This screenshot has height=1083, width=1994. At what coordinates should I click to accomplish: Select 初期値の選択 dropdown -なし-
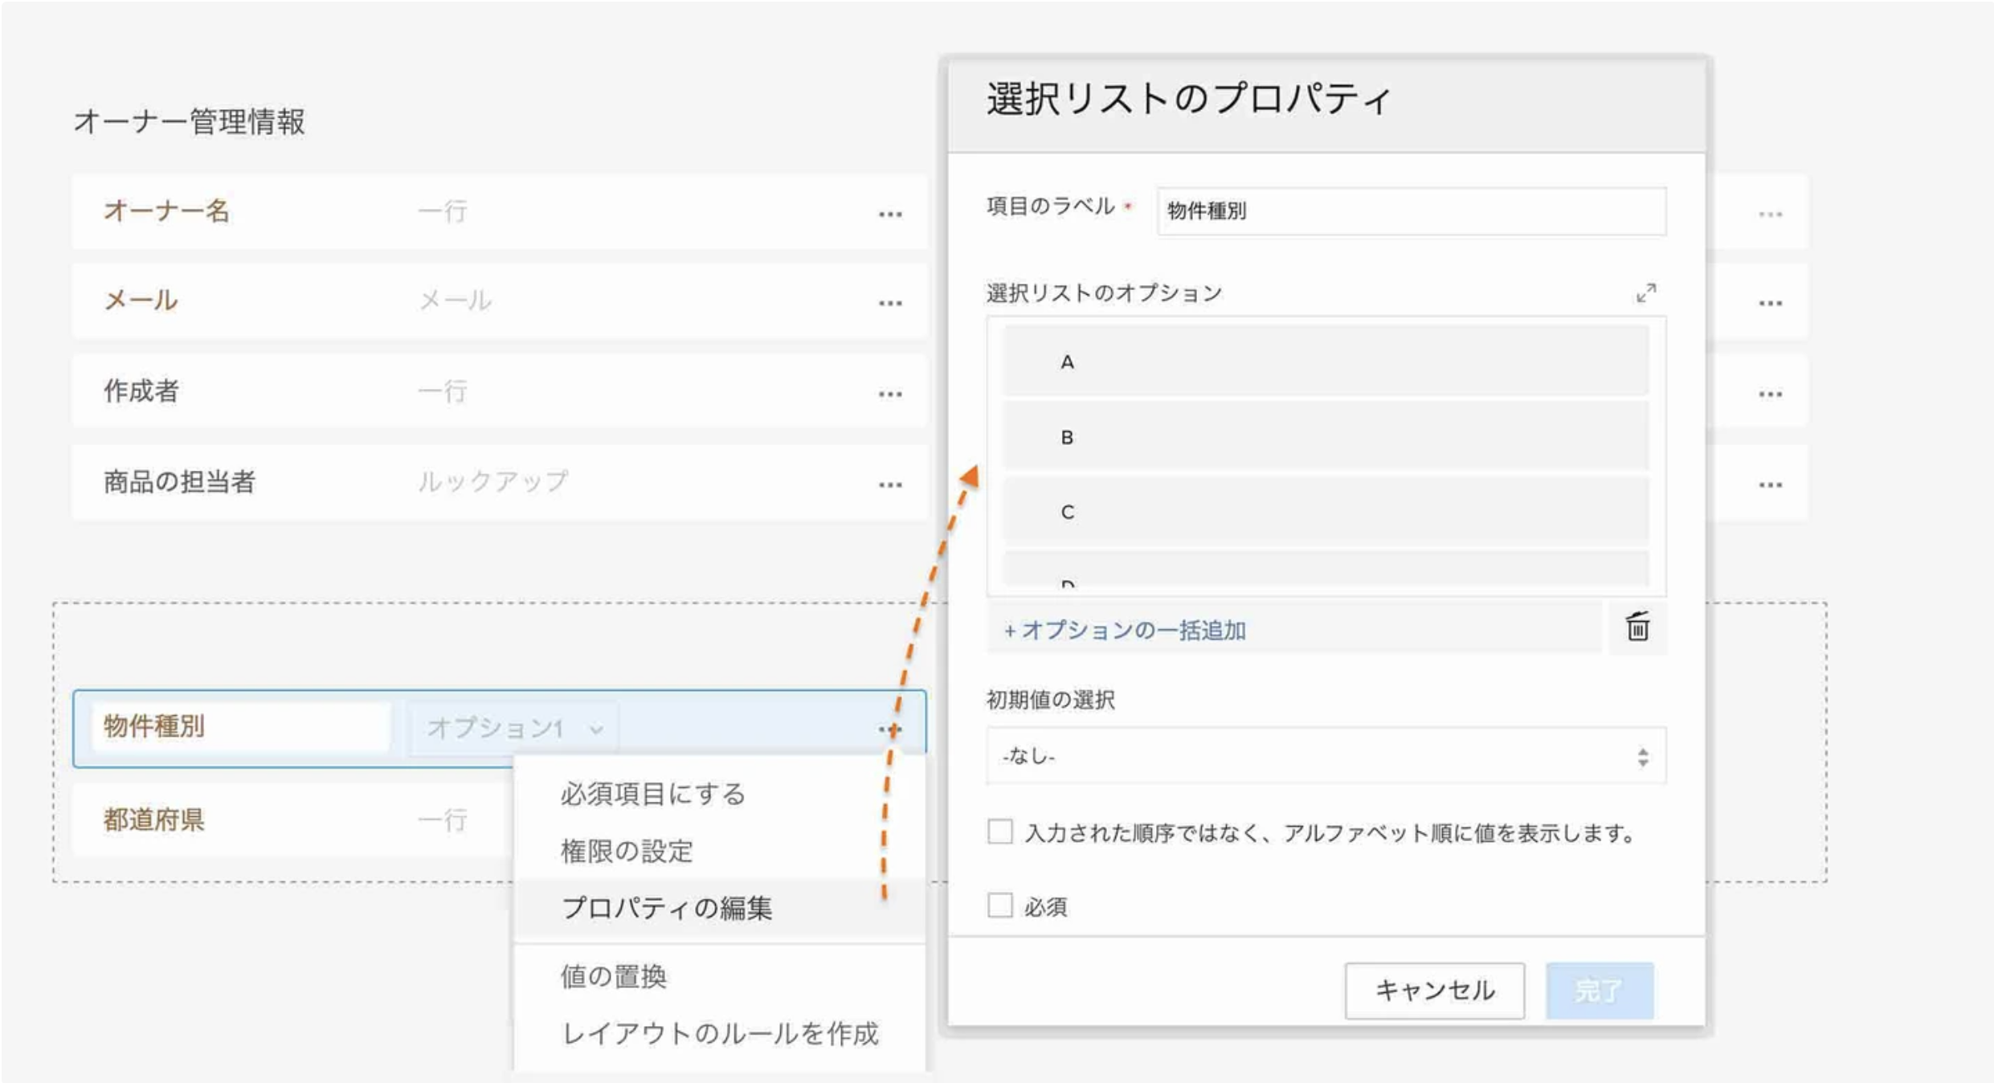click(1321, 758)
